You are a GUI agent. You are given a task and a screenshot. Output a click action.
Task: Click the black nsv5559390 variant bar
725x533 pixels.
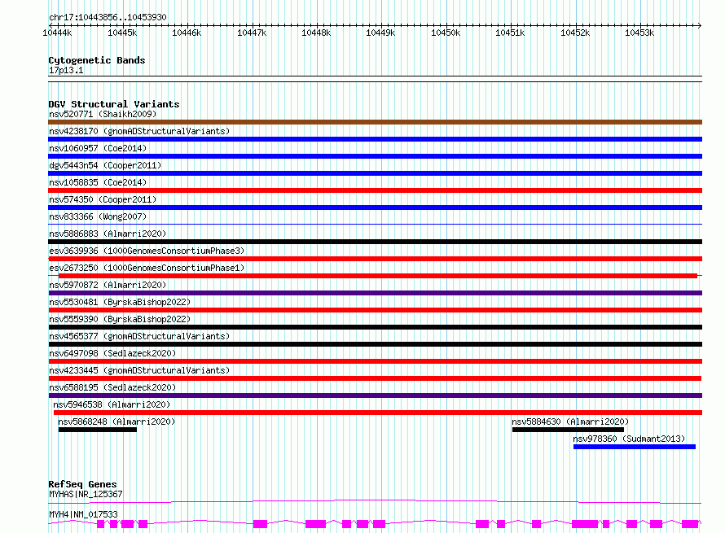[375, 327]
